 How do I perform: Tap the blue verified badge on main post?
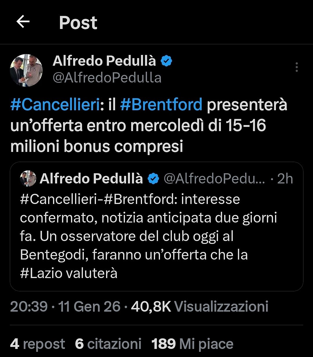click(166, 61)
